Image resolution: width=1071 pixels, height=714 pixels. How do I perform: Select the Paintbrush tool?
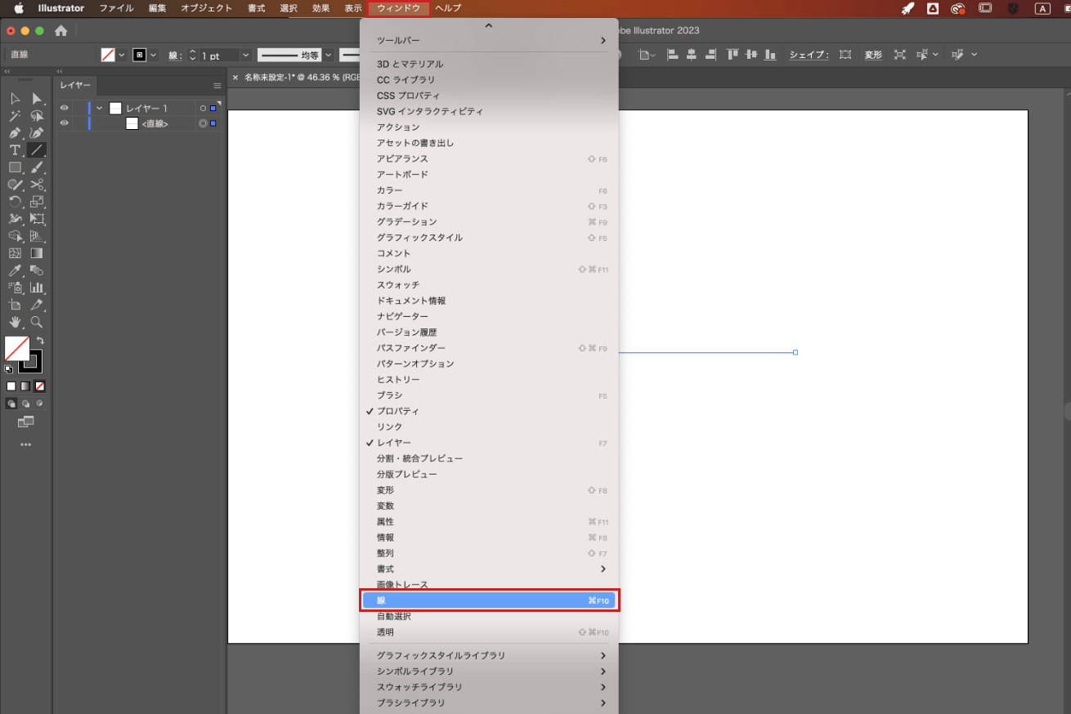click(x=37, y=167)
